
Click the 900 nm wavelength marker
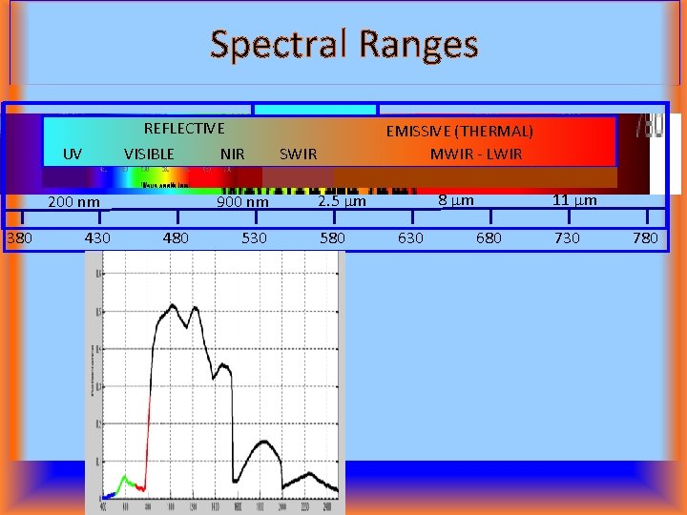(x=242, y=202)
